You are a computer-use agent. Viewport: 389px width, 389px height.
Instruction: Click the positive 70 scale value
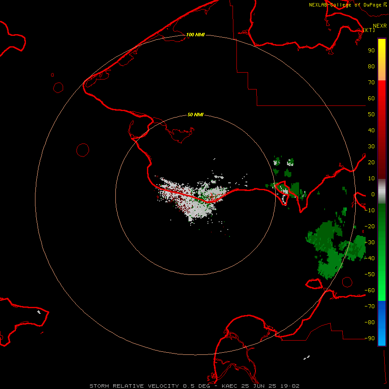371,83
